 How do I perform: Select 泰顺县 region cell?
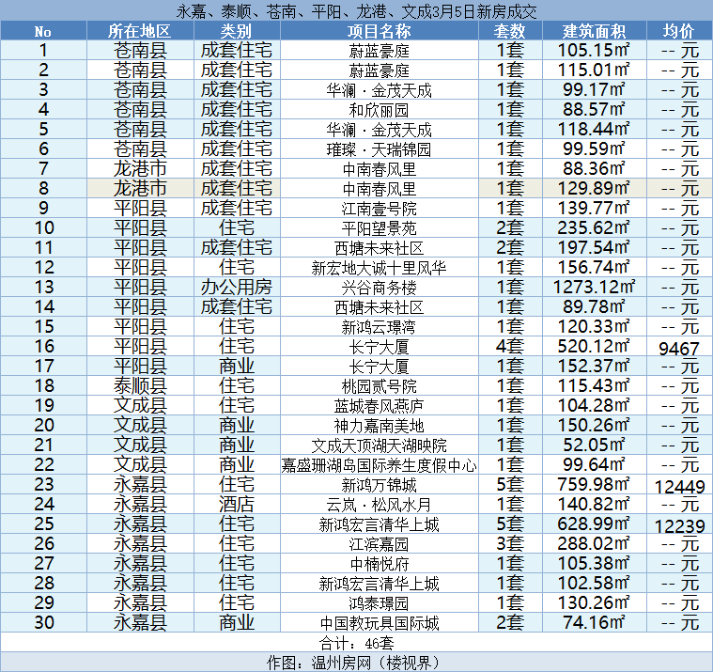(140, 386)
